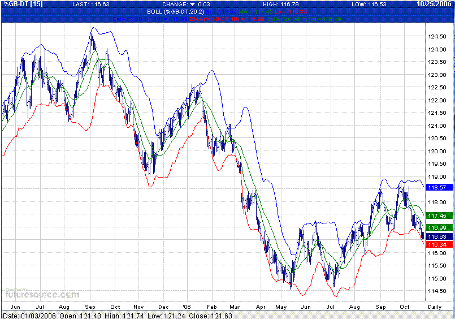Click the 114.50 price axis label

(x=437, y=291)
